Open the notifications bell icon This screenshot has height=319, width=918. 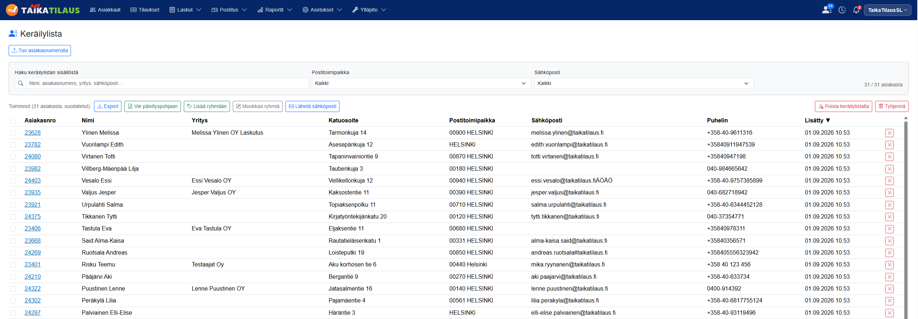tap(856, 10)
